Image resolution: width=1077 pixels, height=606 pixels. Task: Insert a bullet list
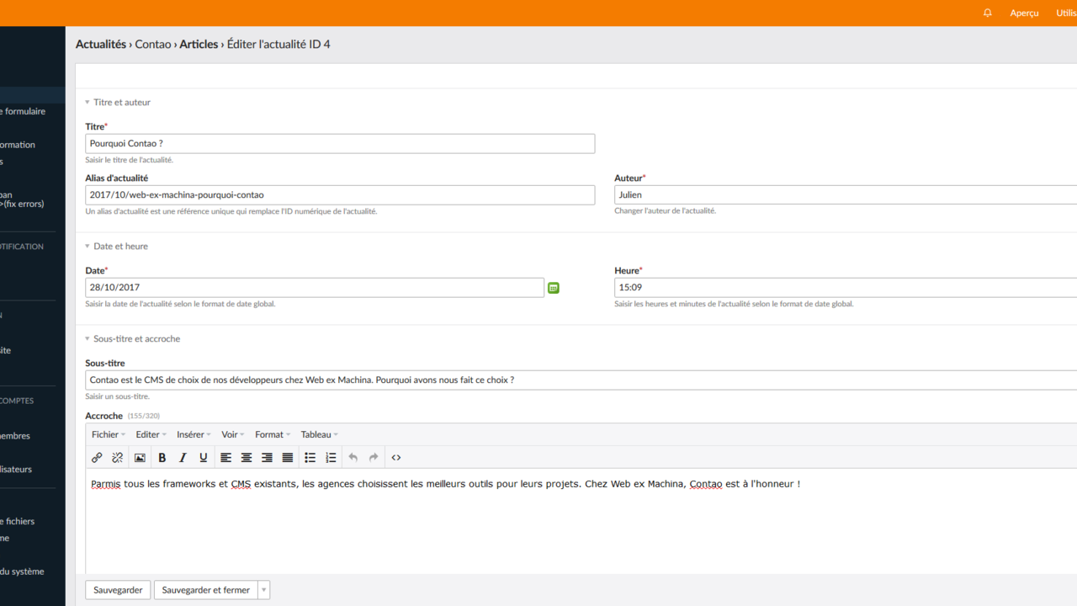click(310, 458)
